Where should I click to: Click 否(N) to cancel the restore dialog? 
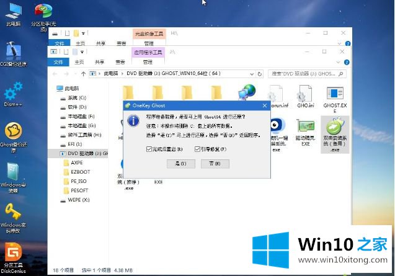tap(215, 164)
